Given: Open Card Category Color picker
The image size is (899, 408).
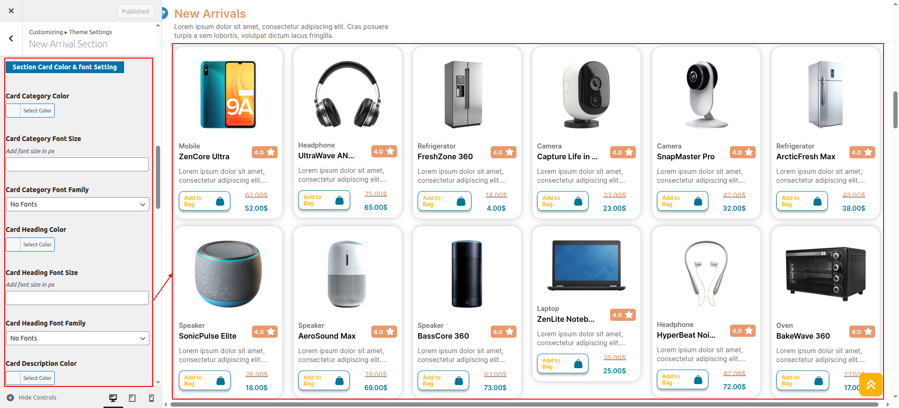Looking at the screenshot, I should pos(30,111).
